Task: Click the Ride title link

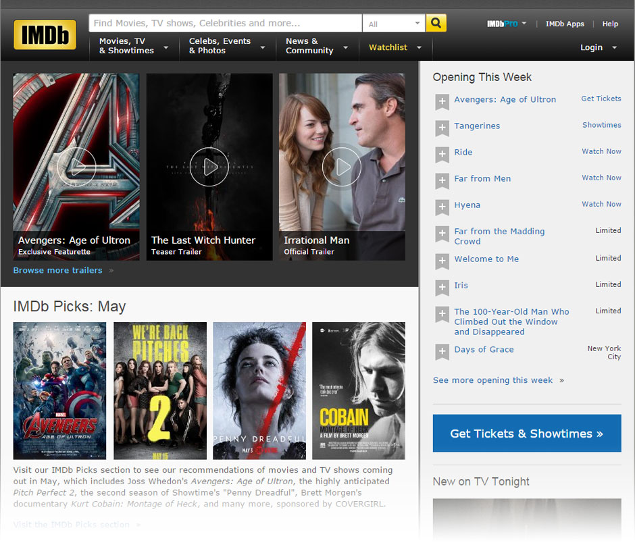Action: (x=463, y=152)
